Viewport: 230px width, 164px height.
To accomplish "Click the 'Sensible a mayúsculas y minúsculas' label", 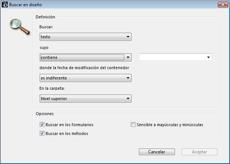I will (x=170, y=125).
